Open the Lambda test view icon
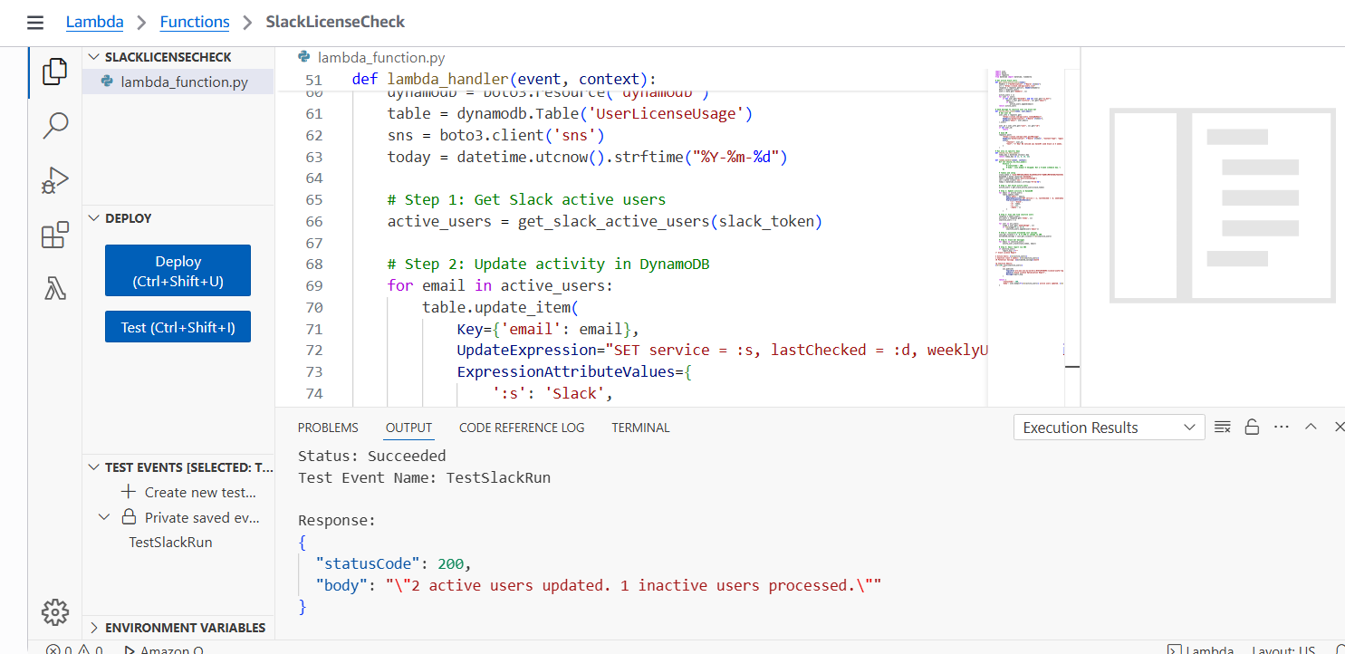 (x=55, y=289)
